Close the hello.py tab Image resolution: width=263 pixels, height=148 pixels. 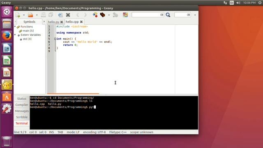click(62, 22)
